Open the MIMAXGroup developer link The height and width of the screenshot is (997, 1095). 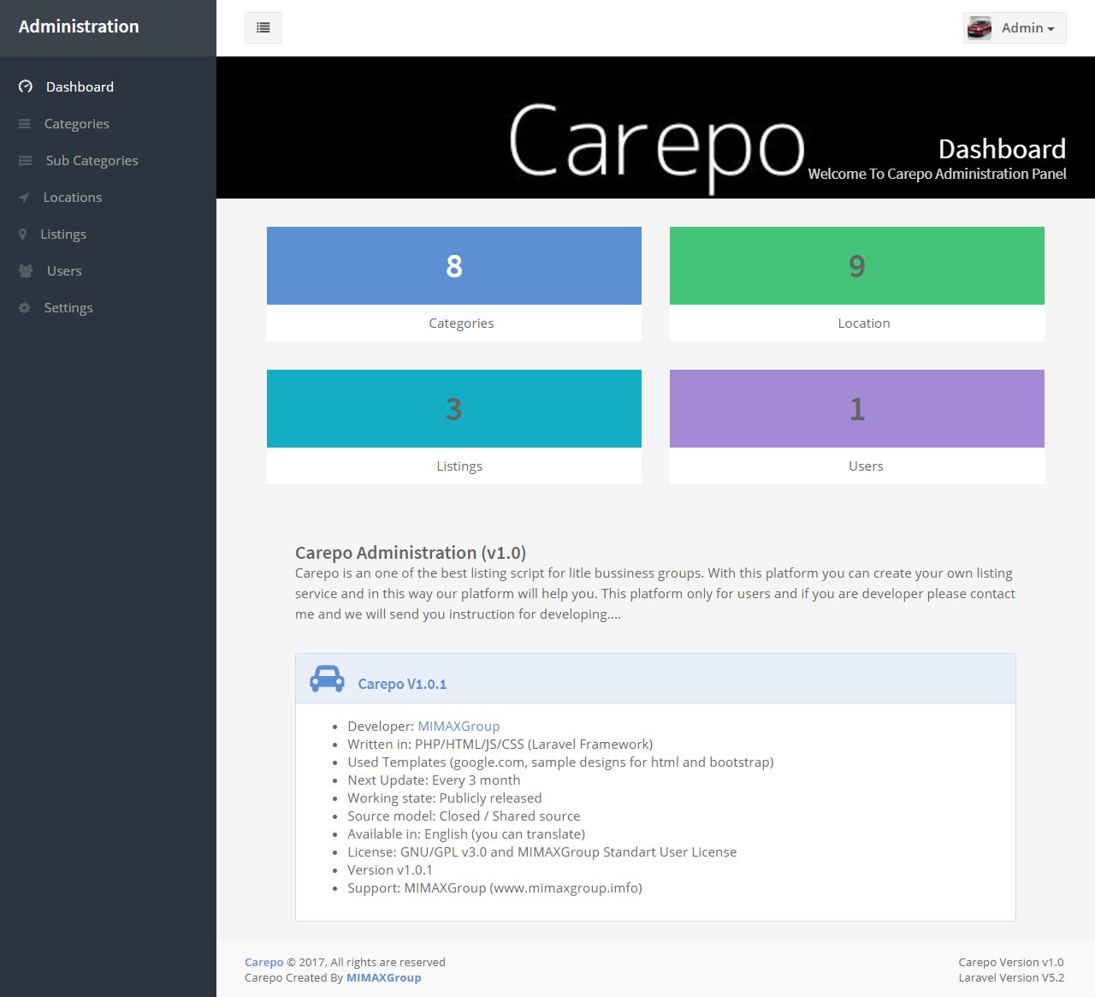[459, 726]
